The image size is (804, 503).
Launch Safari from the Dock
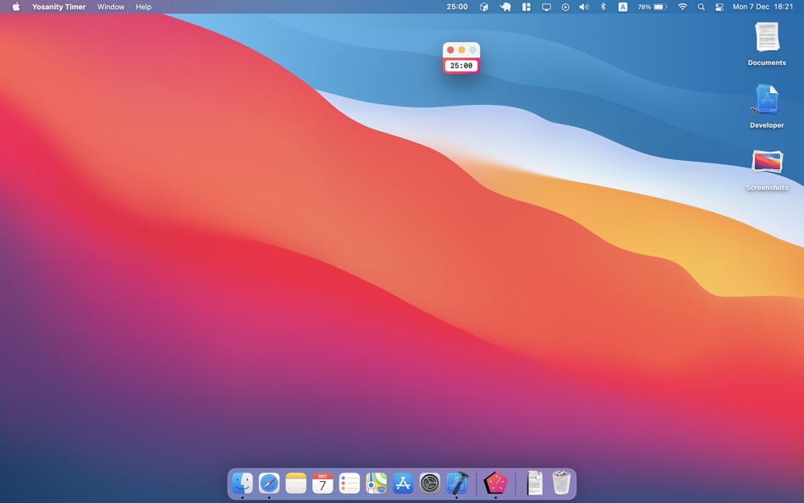[x=269, y=483]
